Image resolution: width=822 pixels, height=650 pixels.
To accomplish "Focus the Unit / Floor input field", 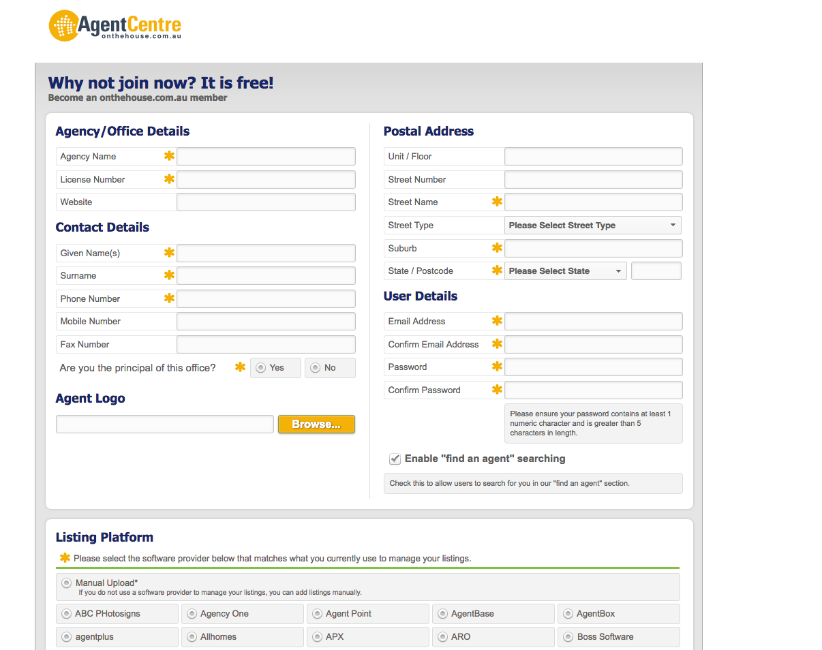I will [594, 157].
